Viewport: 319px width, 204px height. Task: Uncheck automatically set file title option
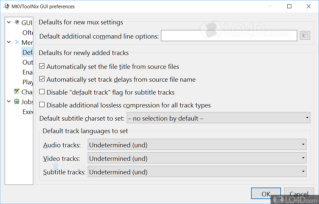coord(42,66)
